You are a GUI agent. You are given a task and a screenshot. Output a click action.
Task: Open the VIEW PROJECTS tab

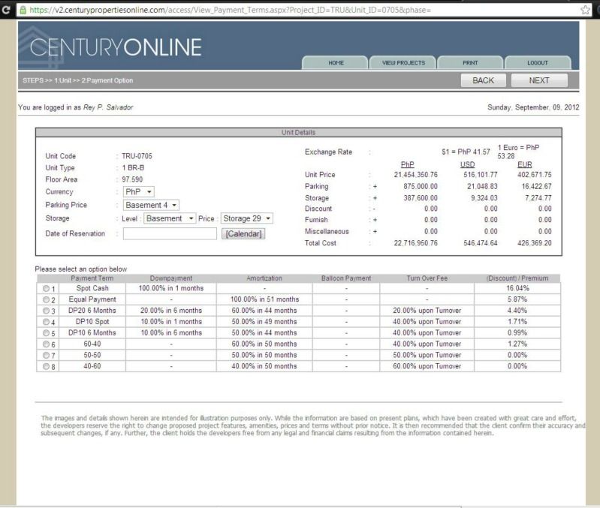tap(403, 63)
